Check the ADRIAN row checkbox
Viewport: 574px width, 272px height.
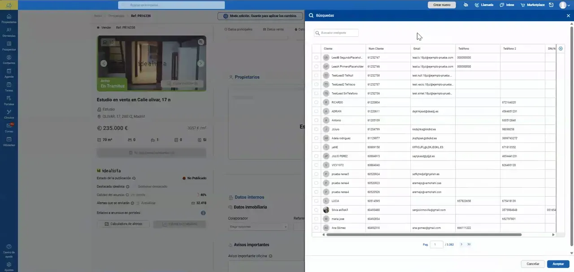(x=317, y=111)
